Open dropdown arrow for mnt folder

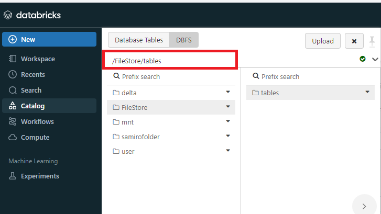(228, 121)
